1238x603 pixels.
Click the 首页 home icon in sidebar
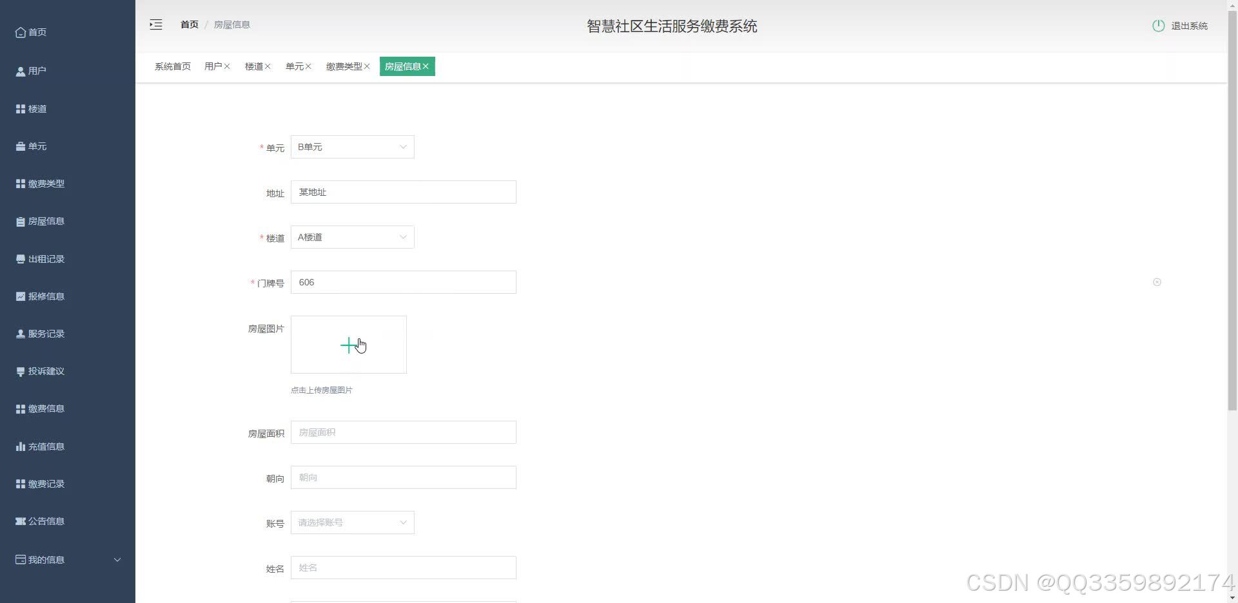[21, 32]
